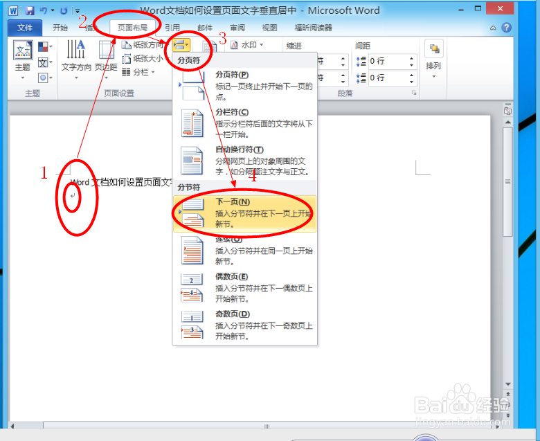Choose the continuous section break option
The width and height of the screenshot is (540, 441).
coord(245,251)
